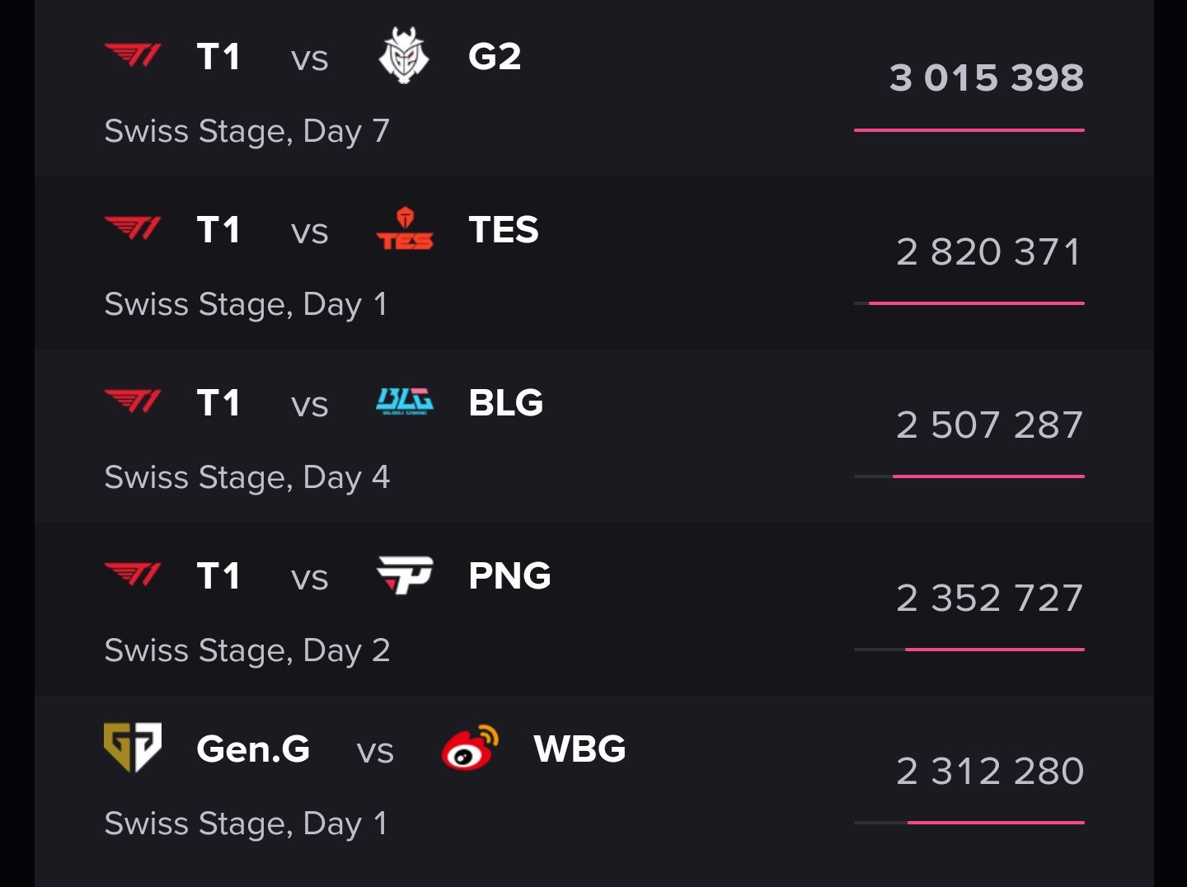Screen dimensions: 1187x887
Task: Open Swiss Stage, Day 4 match details
Action: [x=246, y=477]
